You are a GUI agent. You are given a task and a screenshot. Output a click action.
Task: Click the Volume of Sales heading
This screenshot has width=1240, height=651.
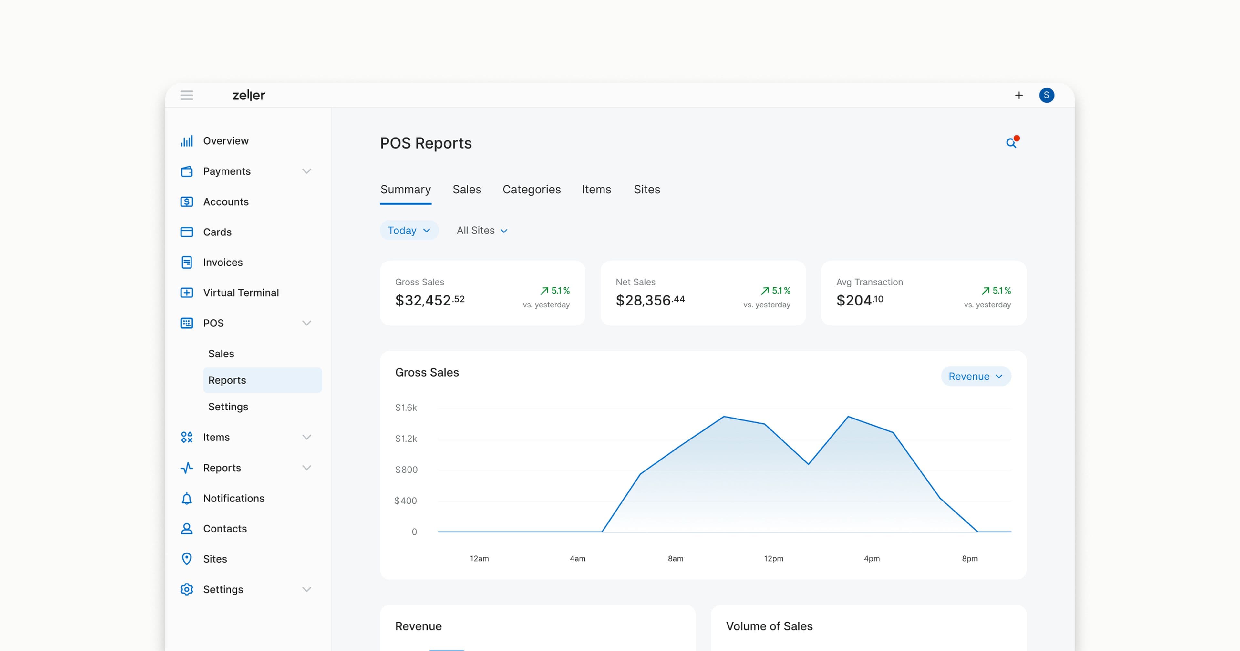tap(769, 626)
